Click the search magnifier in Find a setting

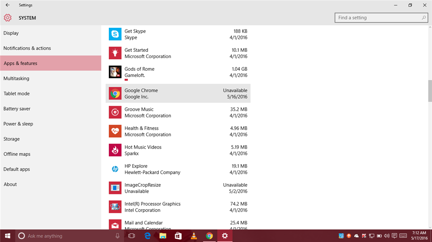[424, 18]
